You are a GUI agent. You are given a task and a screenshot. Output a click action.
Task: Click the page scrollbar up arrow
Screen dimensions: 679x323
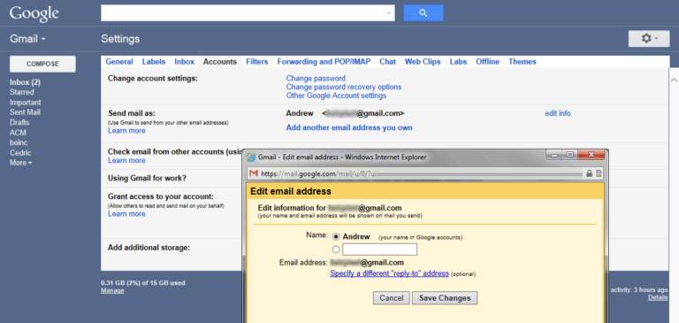[674, 81]
